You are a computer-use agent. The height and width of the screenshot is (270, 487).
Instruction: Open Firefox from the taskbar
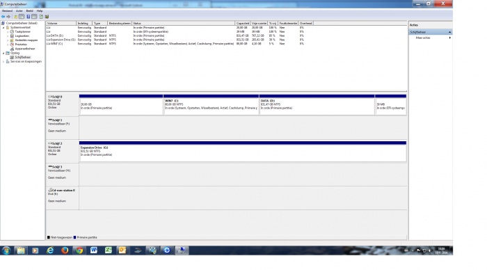point(65,250)
